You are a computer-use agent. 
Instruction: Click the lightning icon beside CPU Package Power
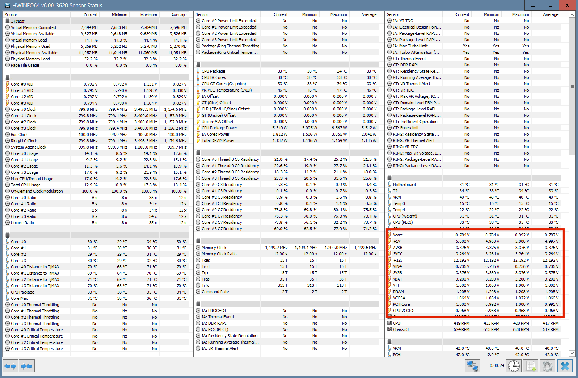tap(198, 128)
